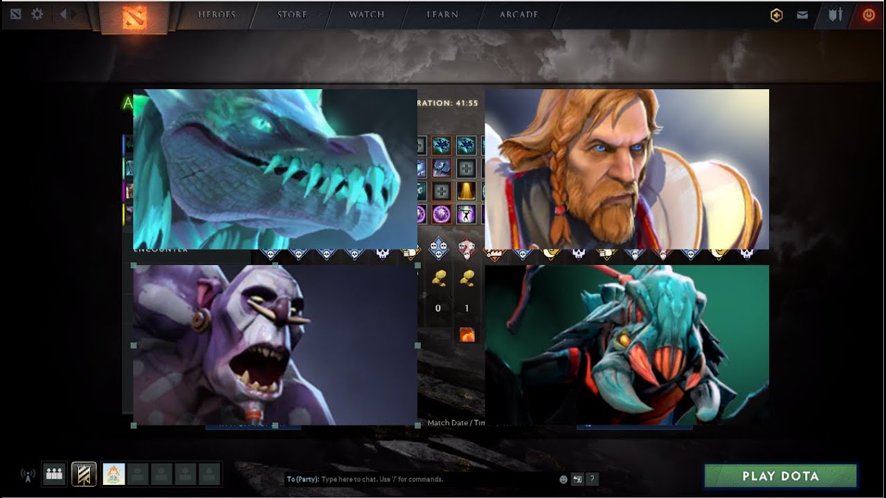Go back with the left arrow
This screenshot has width=886, height=498.
(63, 14)
